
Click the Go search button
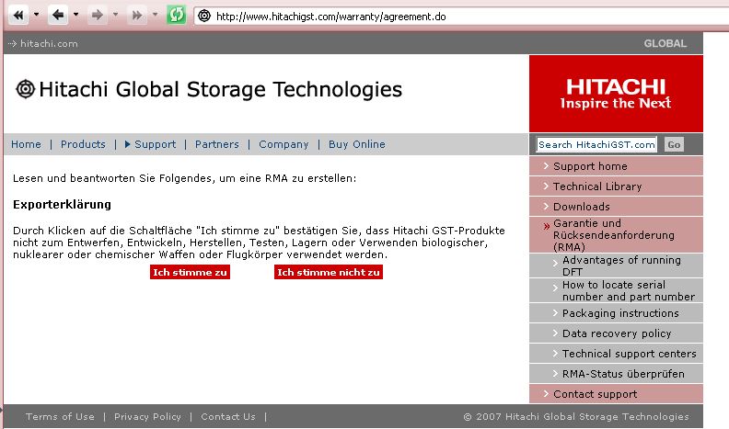pos(674,145)
